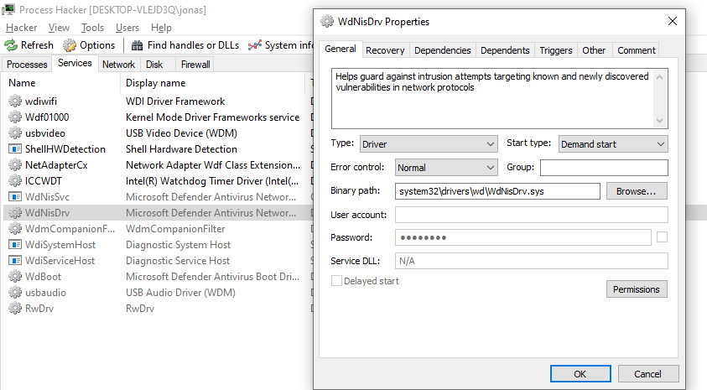Image resolution: width=707 pixels, height=390 pixels.
Task: Click the gear icon next to NetAdapterCx
Action: tap(15, 165)
